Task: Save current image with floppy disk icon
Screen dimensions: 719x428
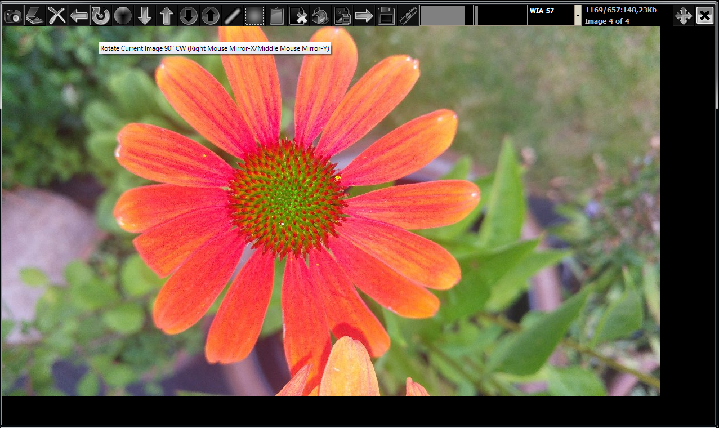Action: point(386,16)
